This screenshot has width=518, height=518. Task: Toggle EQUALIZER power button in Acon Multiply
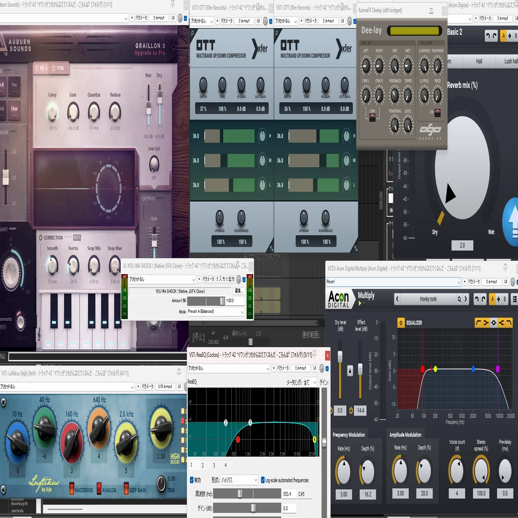(x=401, y=323)
